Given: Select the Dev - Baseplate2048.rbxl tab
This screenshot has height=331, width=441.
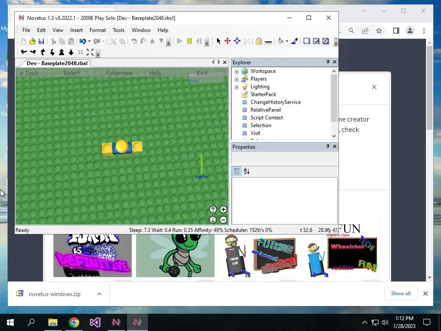Looking at the screenshot, I should [x=57, y=63].
